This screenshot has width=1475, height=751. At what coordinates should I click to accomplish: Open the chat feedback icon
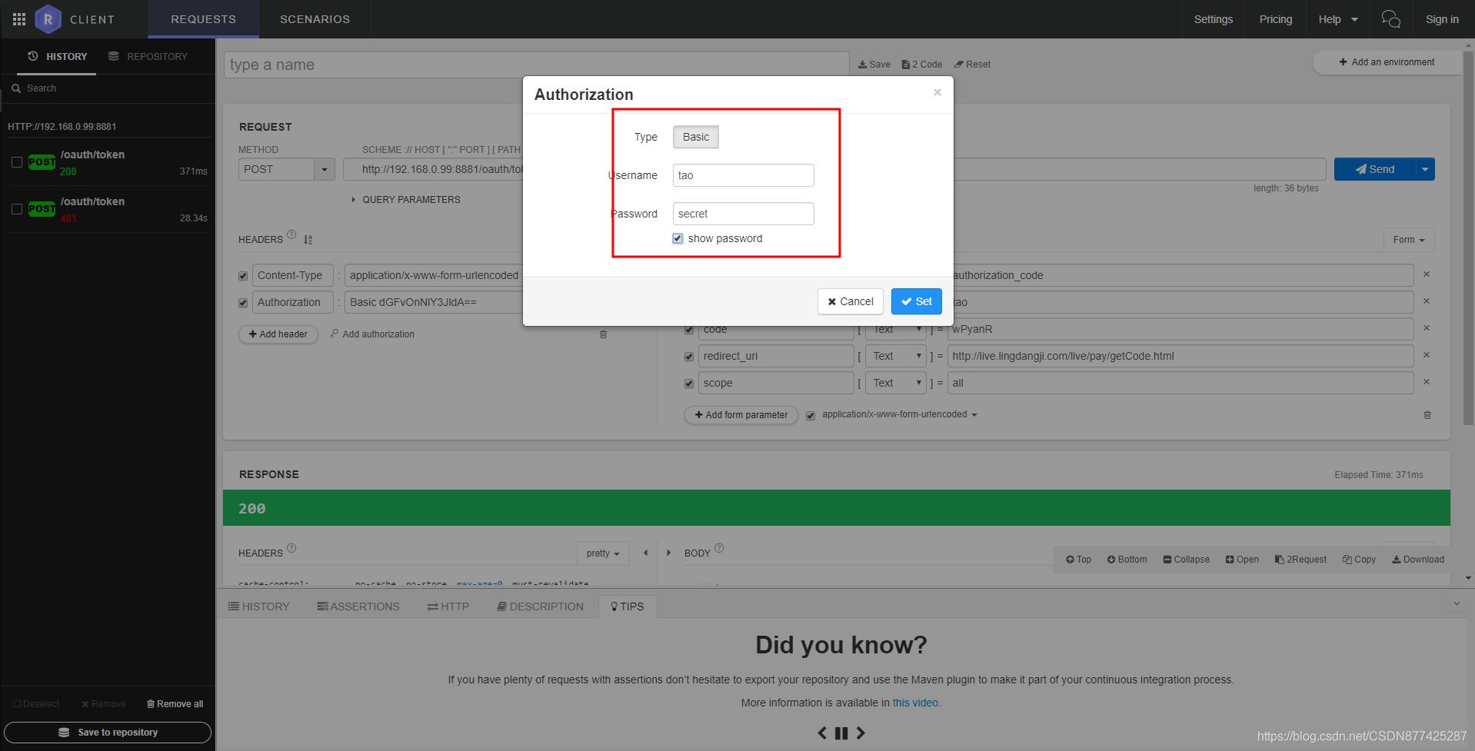click(1390, 19)
